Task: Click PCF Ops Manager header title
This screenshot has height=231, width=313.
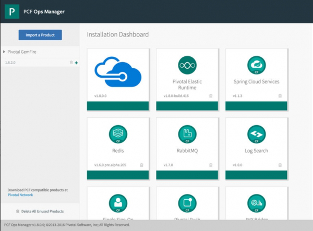Action: click(44, 11)
